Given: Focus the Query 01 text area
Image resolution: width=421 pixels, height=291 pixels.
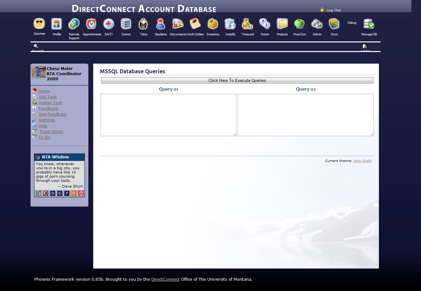Looking at the screenshot, I should tap(169, 115).
